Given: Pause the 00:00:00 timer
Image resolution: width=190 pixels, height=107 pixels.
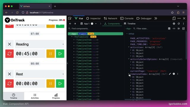Looking at the screenshot, I should point(50,84).
